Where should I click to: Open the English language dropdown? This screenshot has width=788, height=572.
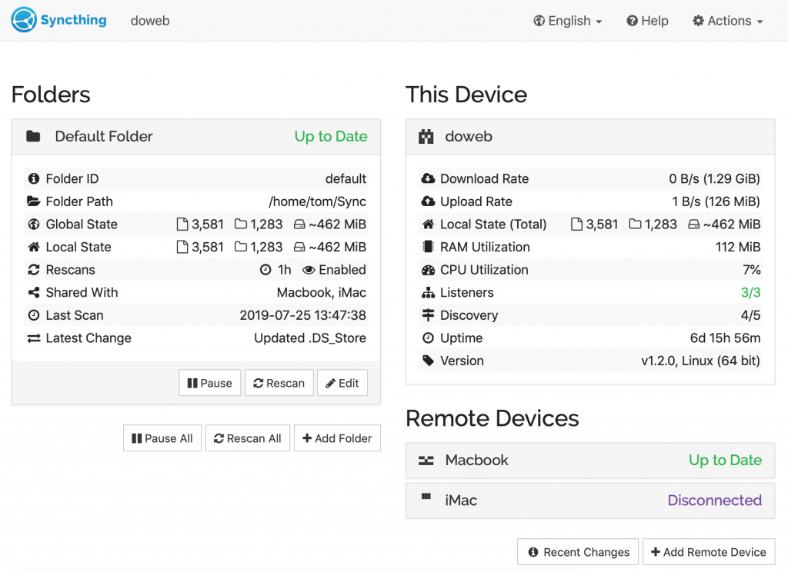click(x=567, y=21)
